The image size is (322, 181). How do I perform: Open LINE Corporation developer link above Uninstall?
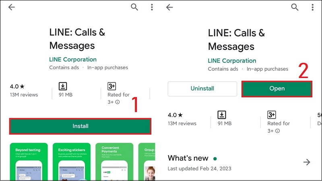coord(232,61)
